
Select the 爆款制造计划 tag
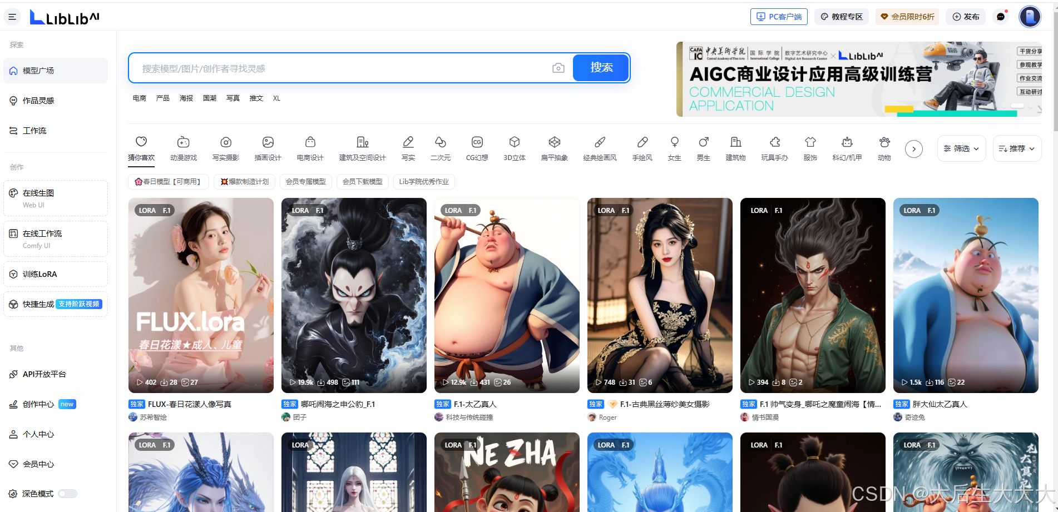244,182
